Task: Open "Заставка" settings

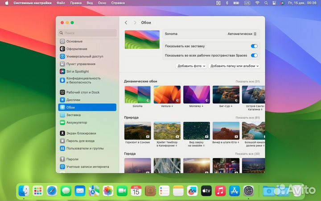Action: pos(87,115)
